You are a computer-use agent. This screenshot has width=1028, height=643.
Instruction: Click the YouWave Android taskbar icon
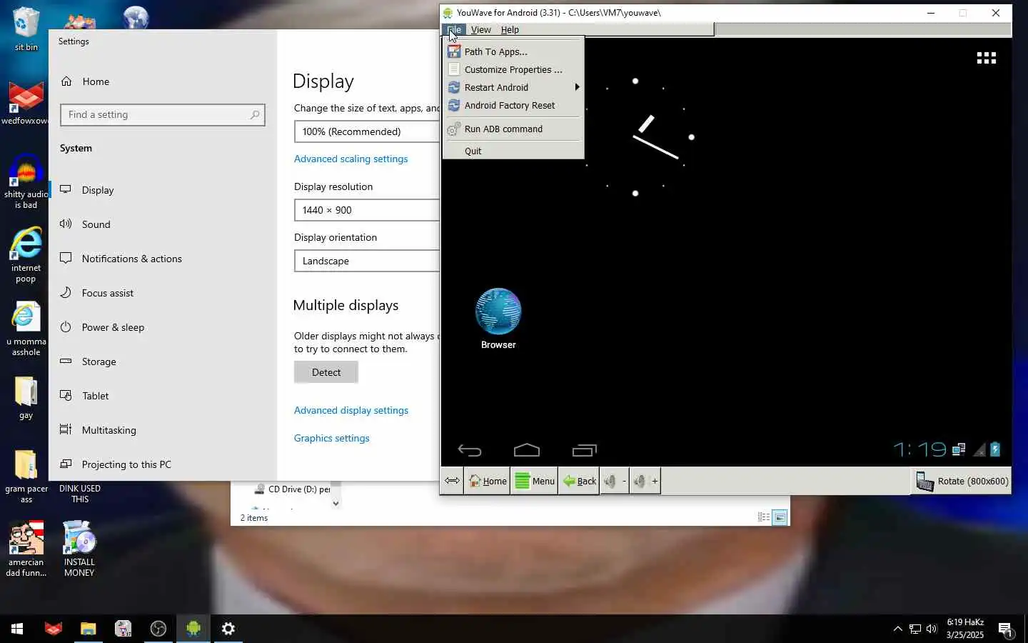pos(193,629)
